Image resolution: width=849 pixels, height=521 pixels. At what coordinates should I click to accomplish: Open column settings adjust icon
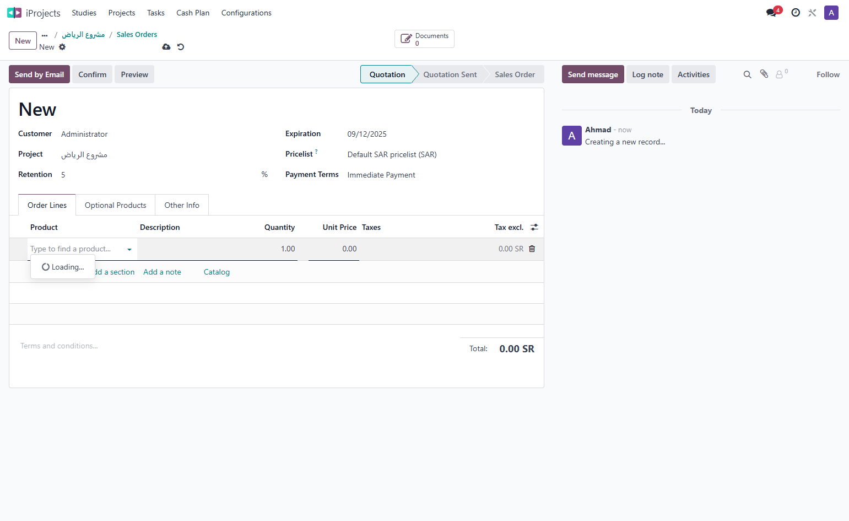pyautogui.click(x=534, y=227)
